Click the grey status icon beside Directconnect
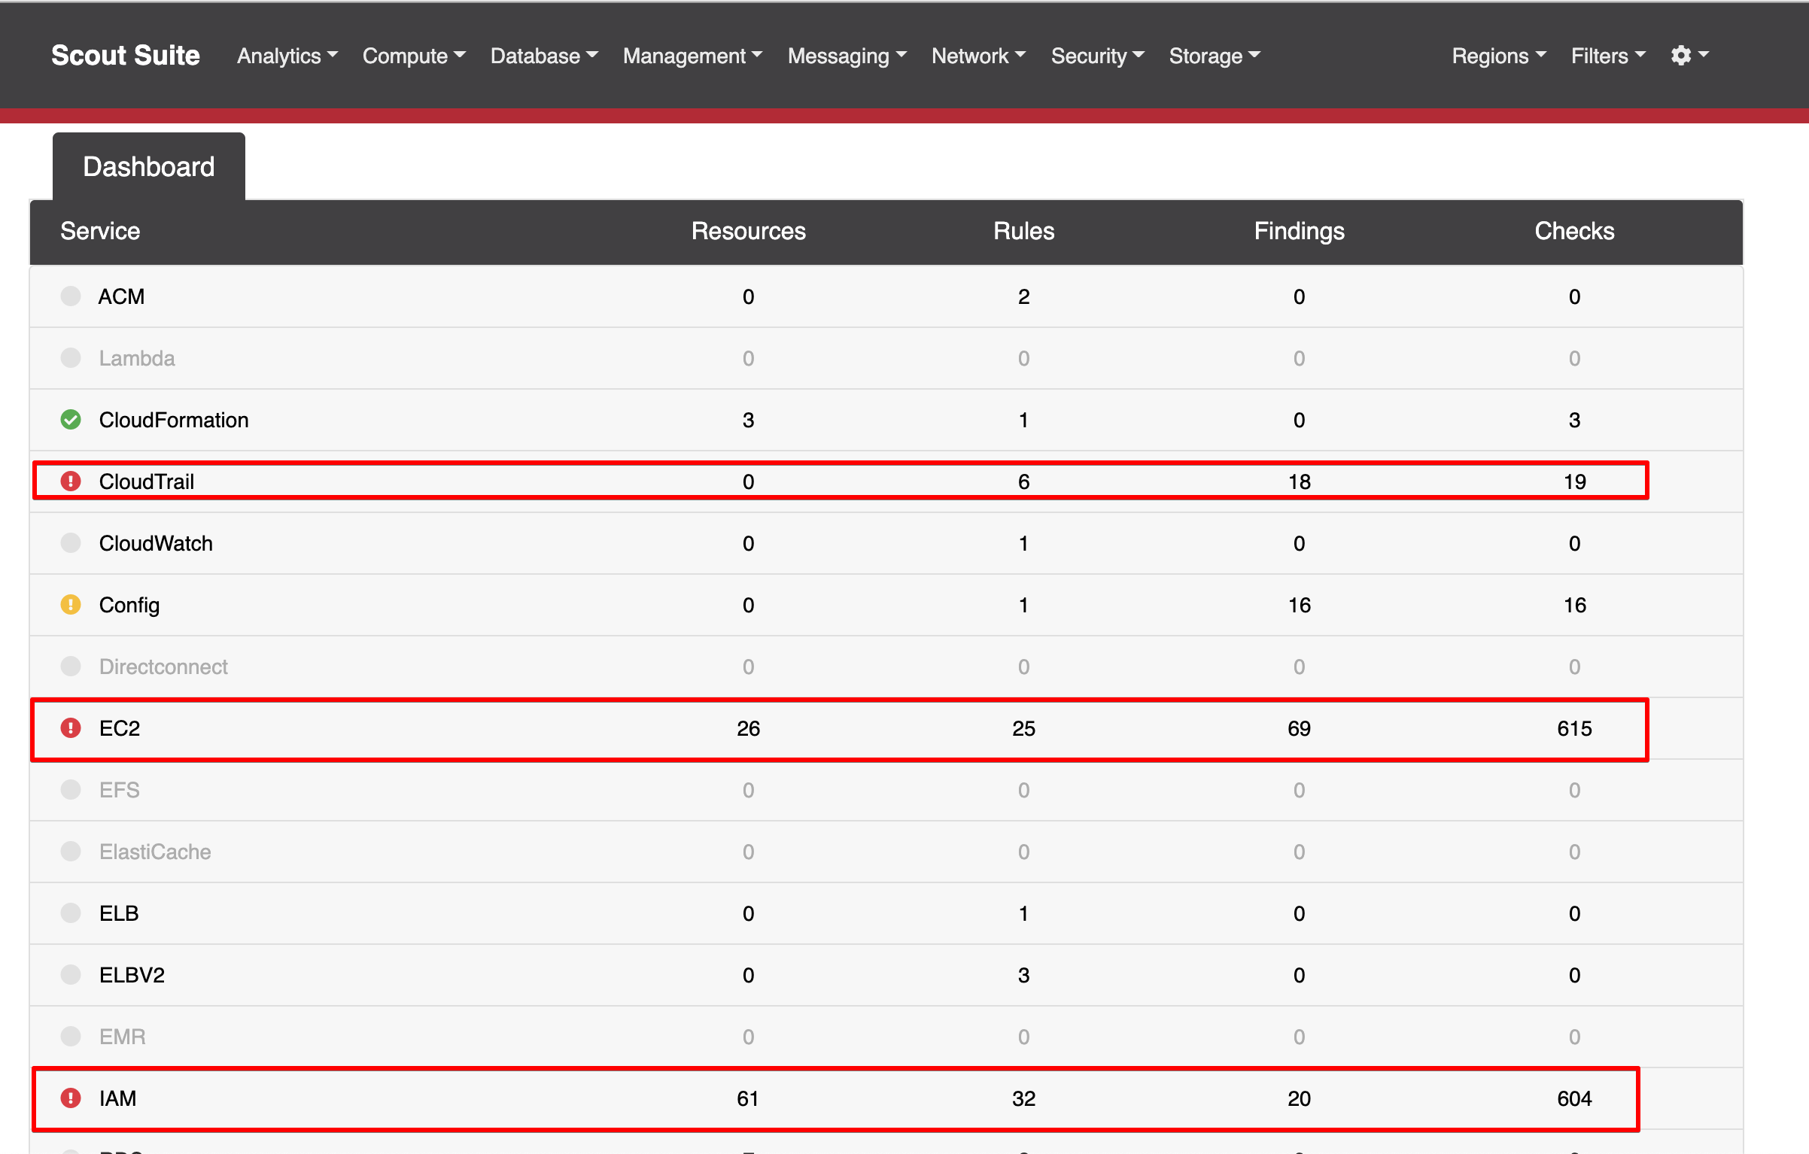The image size is (1809, 1154). (71, 666)
